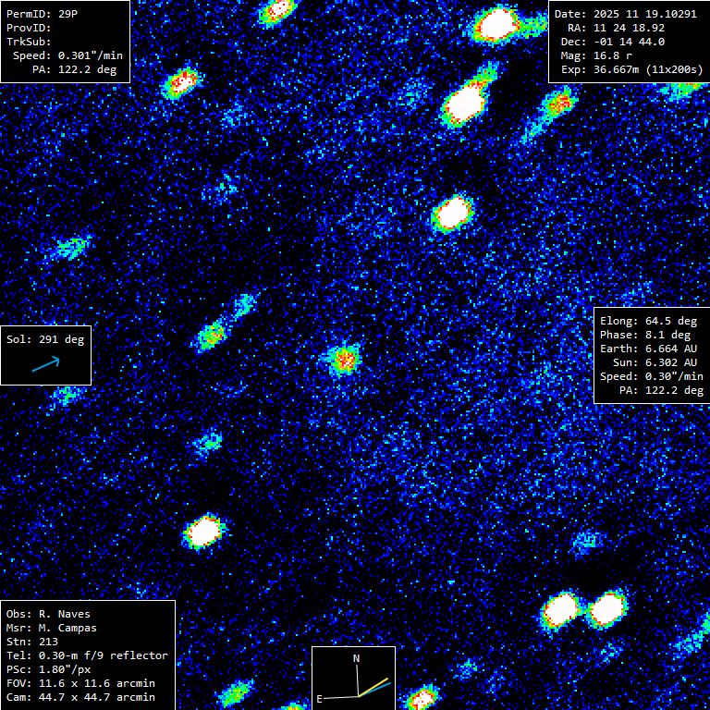This screenshot has height=710, width=710.
Task: Click the Exp: 36.667m (11x200s) text
Action: click(631, 69)
